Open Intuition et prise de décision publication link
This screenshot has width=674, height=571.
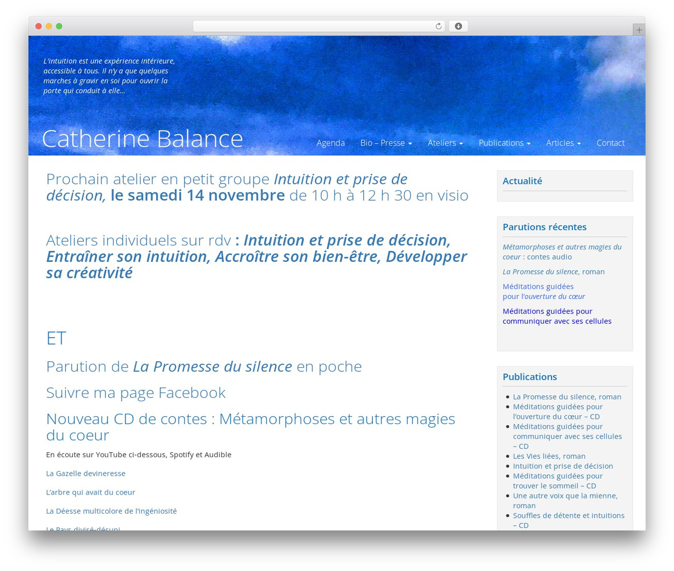[563, 466]
